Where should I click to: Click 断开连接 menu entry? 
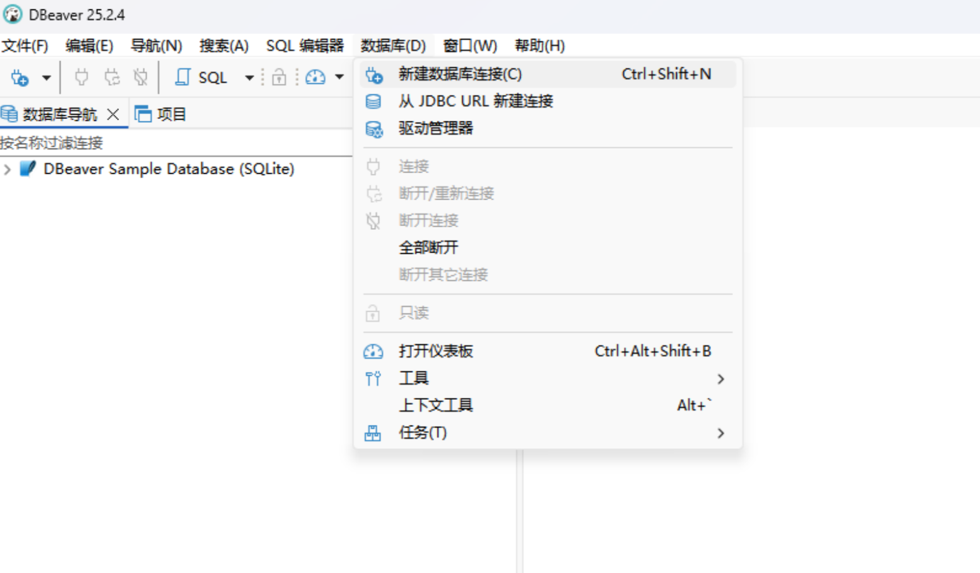pyautogui.click(x=547, y=220)
